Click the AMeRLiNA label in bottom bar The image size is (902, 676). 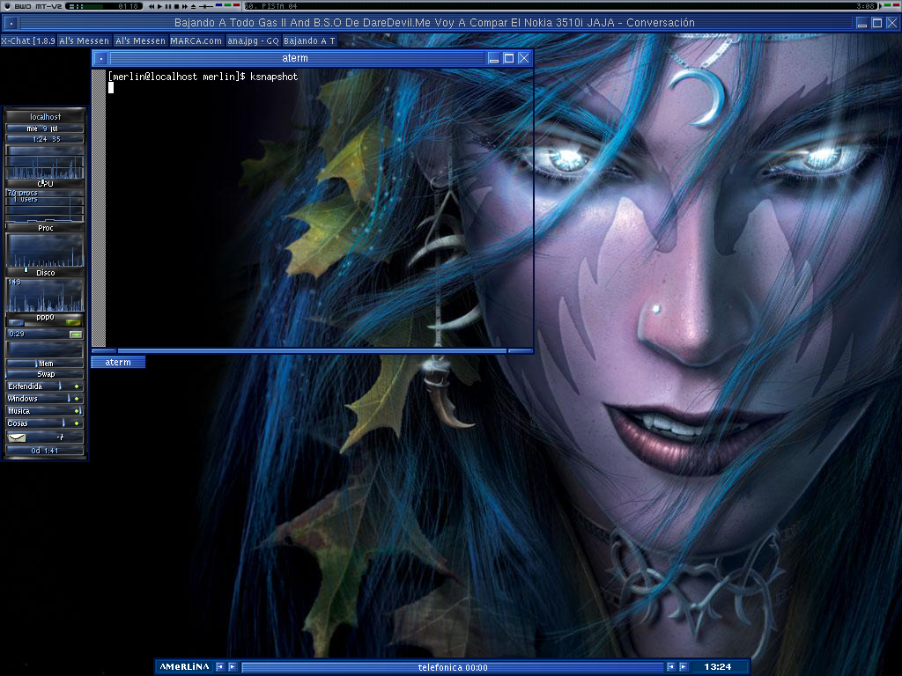tap(184, 667)
